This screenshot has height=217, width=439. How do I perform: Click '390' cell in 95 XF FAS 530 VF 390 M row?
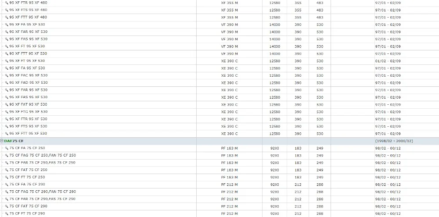point(298,39)
